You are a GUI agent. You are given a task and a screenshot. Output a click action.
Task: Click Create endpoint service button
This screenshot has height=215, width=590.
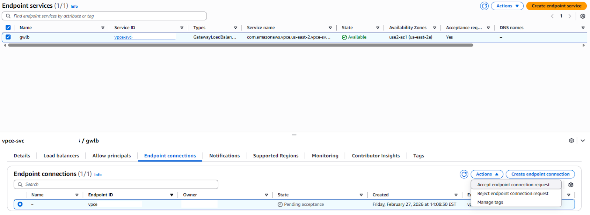pyautogui.click(x=556, y=6)
